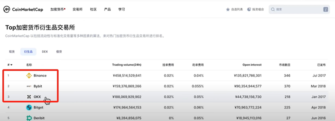The height and width of the screenshot is (121, 335).
Task: Click Binance taker fee 0.04%
Action: [x=199, y=76]
